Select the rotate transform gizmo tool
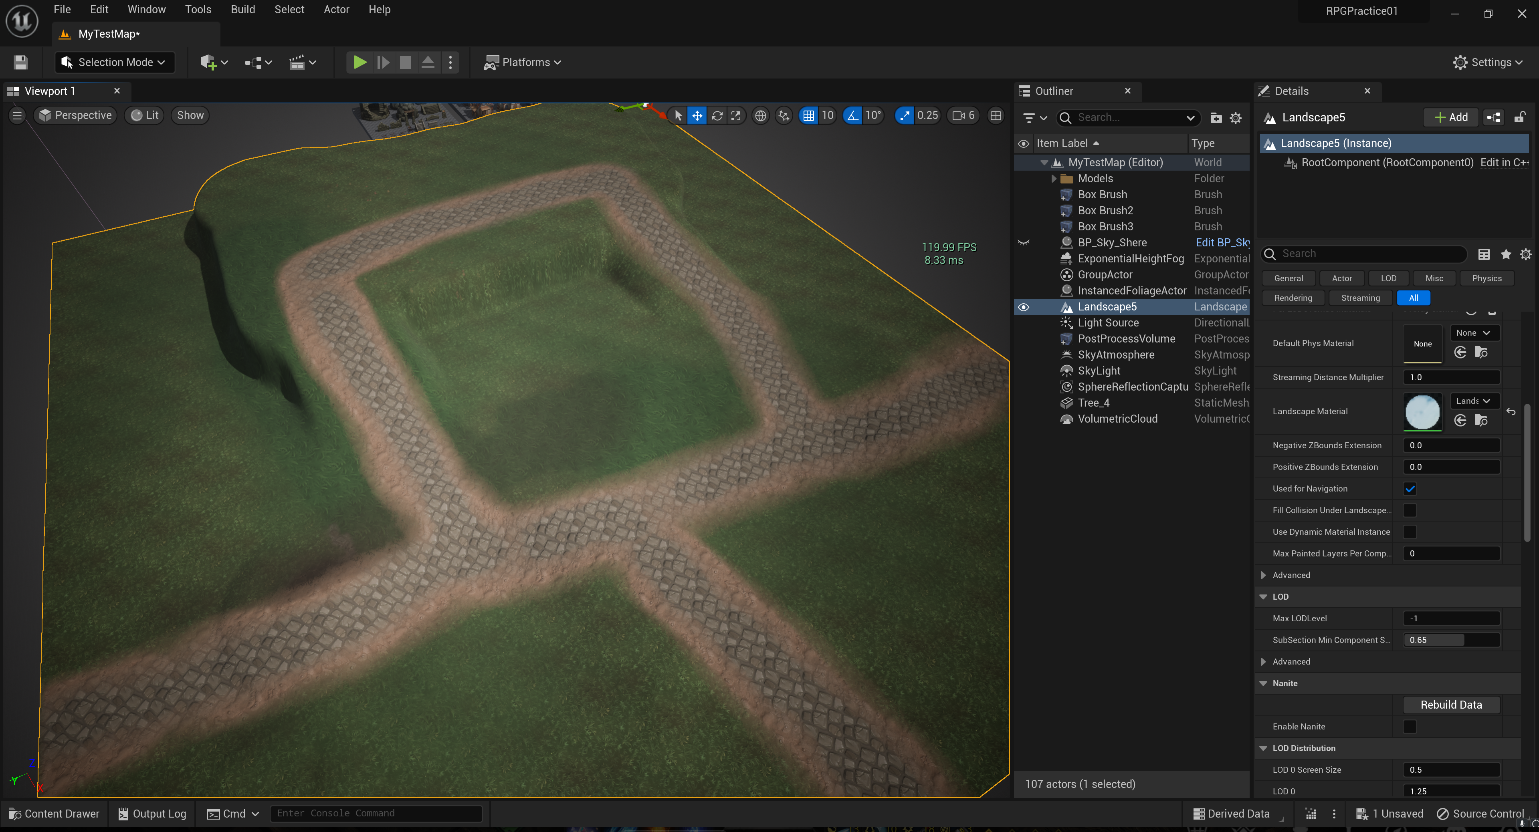 pyautogui.click(x=717, y=115)
